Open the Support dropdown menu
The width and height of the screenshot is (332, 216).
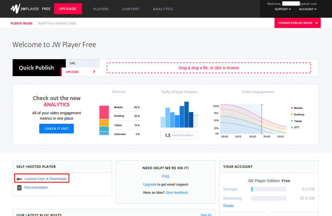(283, 9)
